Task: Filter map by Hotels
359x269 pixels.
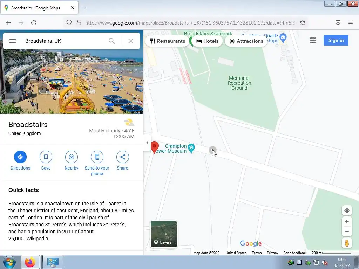Action: click(x=207, y=41)
